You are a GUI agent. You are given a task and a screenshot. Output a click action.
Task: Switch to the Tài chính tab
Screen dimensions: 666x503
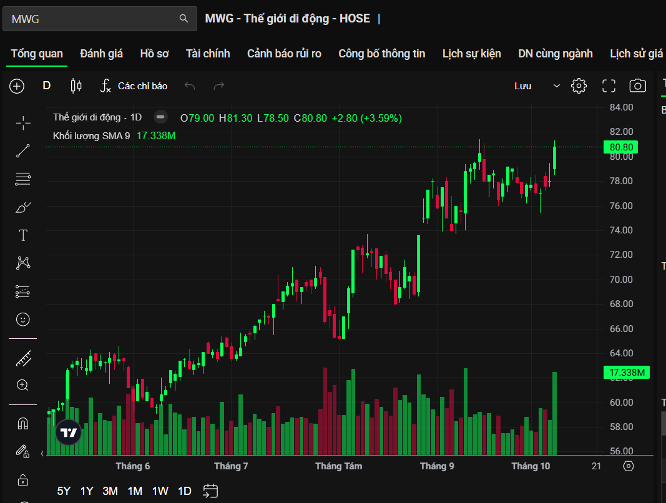point(208,54)
